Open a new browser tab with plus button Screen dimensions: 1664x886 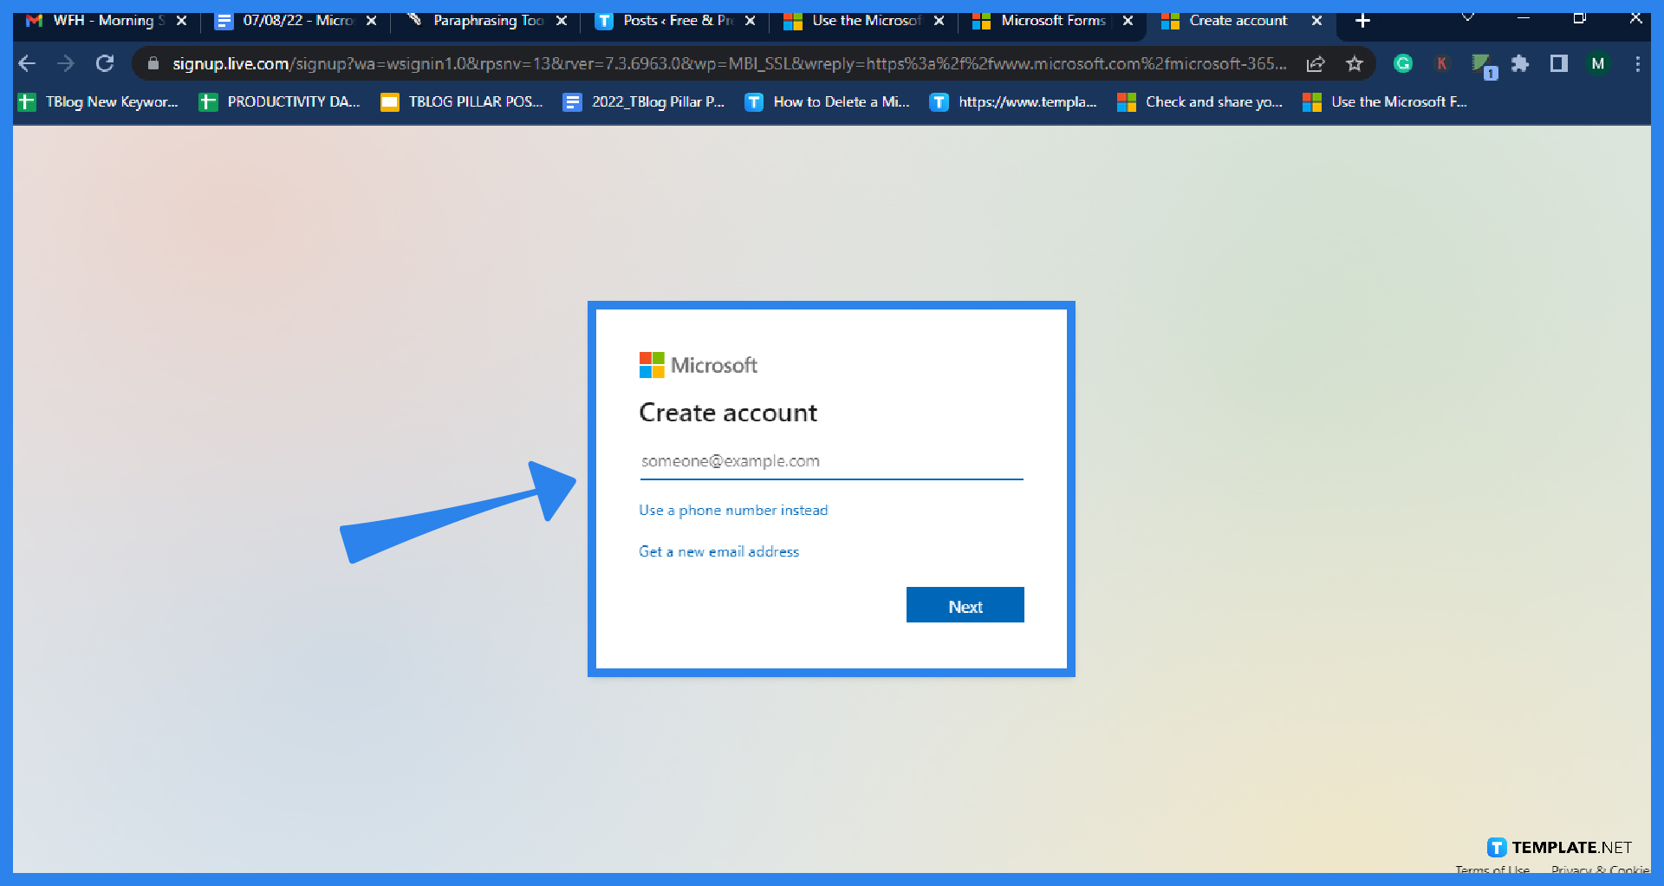[1362, 20]
